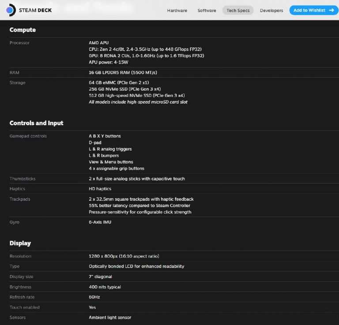This screenshot has width=339, height=325.
Task: Click the 60Hz value
Action: pyautogui.click(x=94, y=297)
